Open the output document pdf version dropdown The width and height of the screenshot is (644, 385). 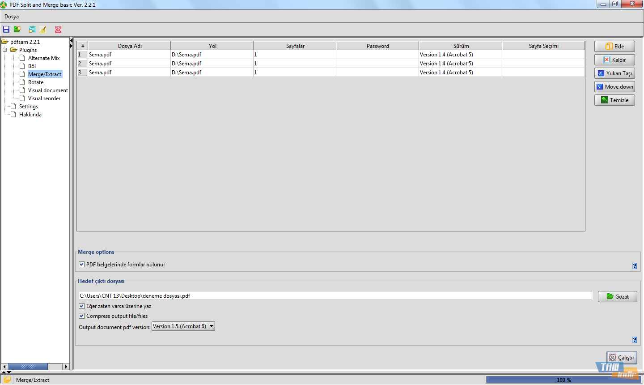183,326
